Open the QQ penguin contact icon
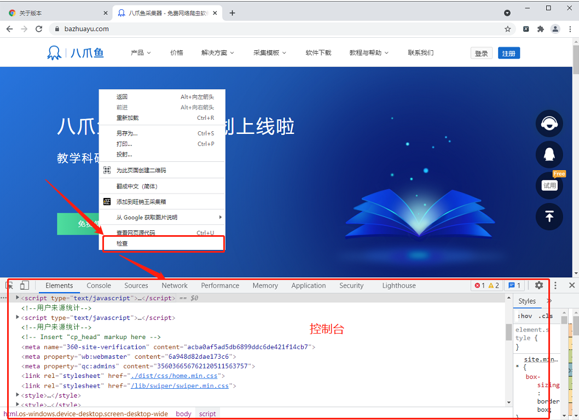The width and height of the screenshot is (579, 420). [549, 154]
